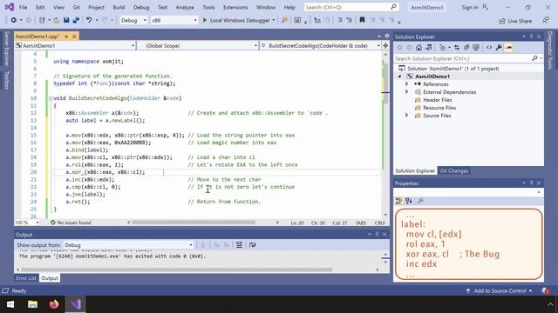Expand the Source Files node

click(407, 116)
